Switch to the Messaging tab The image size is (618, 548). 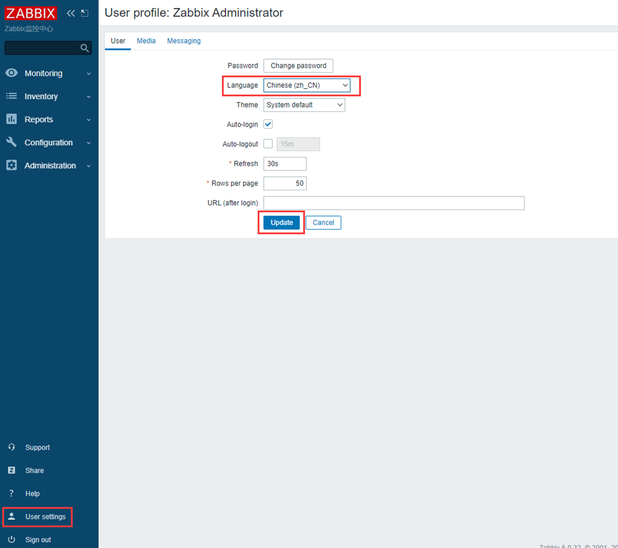pyautogui.click(x=183, y=41)
